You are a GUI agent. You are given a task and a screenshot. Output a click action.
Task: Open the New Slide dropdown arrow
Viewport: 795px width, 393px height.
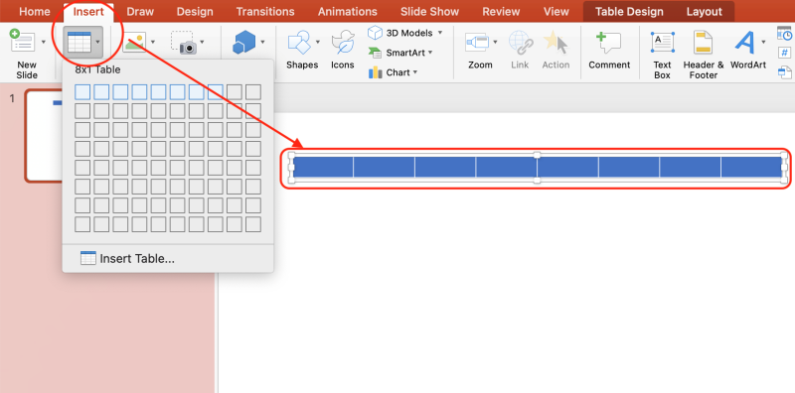[44, 42]
